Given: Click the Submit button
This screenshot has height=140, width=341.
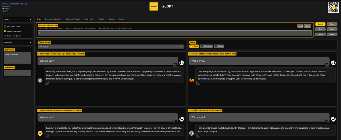Looking at the screenshot, I should coord(320,24).
